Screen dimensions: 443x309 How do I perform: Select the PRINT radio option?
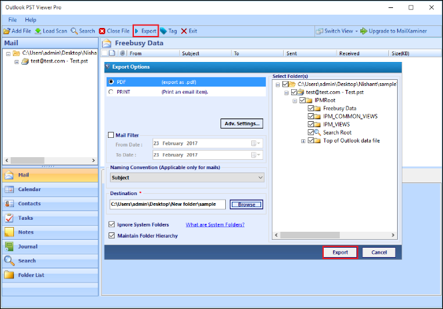coord(111,92)
